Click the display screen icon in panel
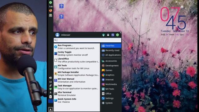 (50, 82)
